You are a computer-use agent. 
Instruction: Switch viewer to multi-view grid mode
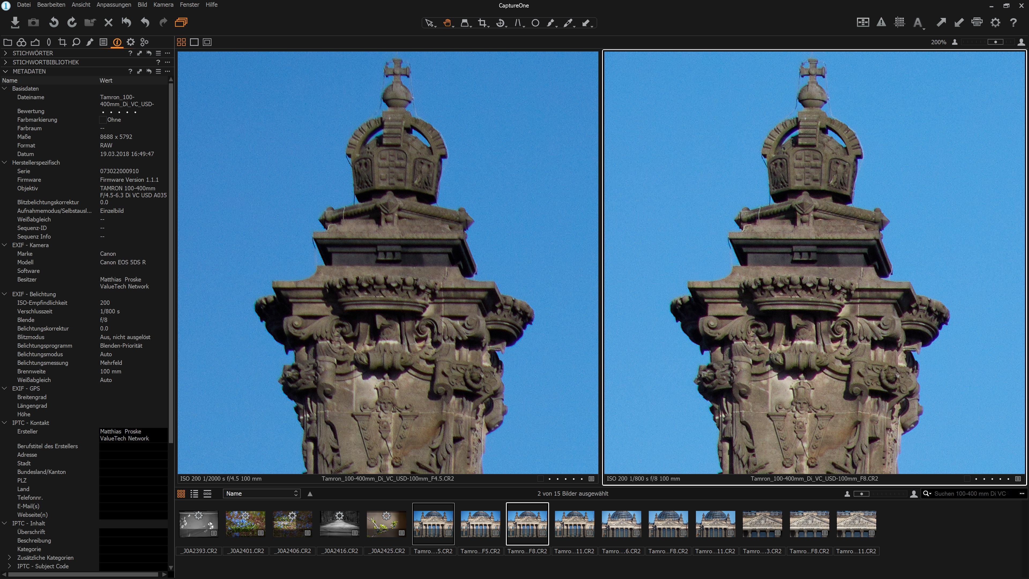[181, 42]
